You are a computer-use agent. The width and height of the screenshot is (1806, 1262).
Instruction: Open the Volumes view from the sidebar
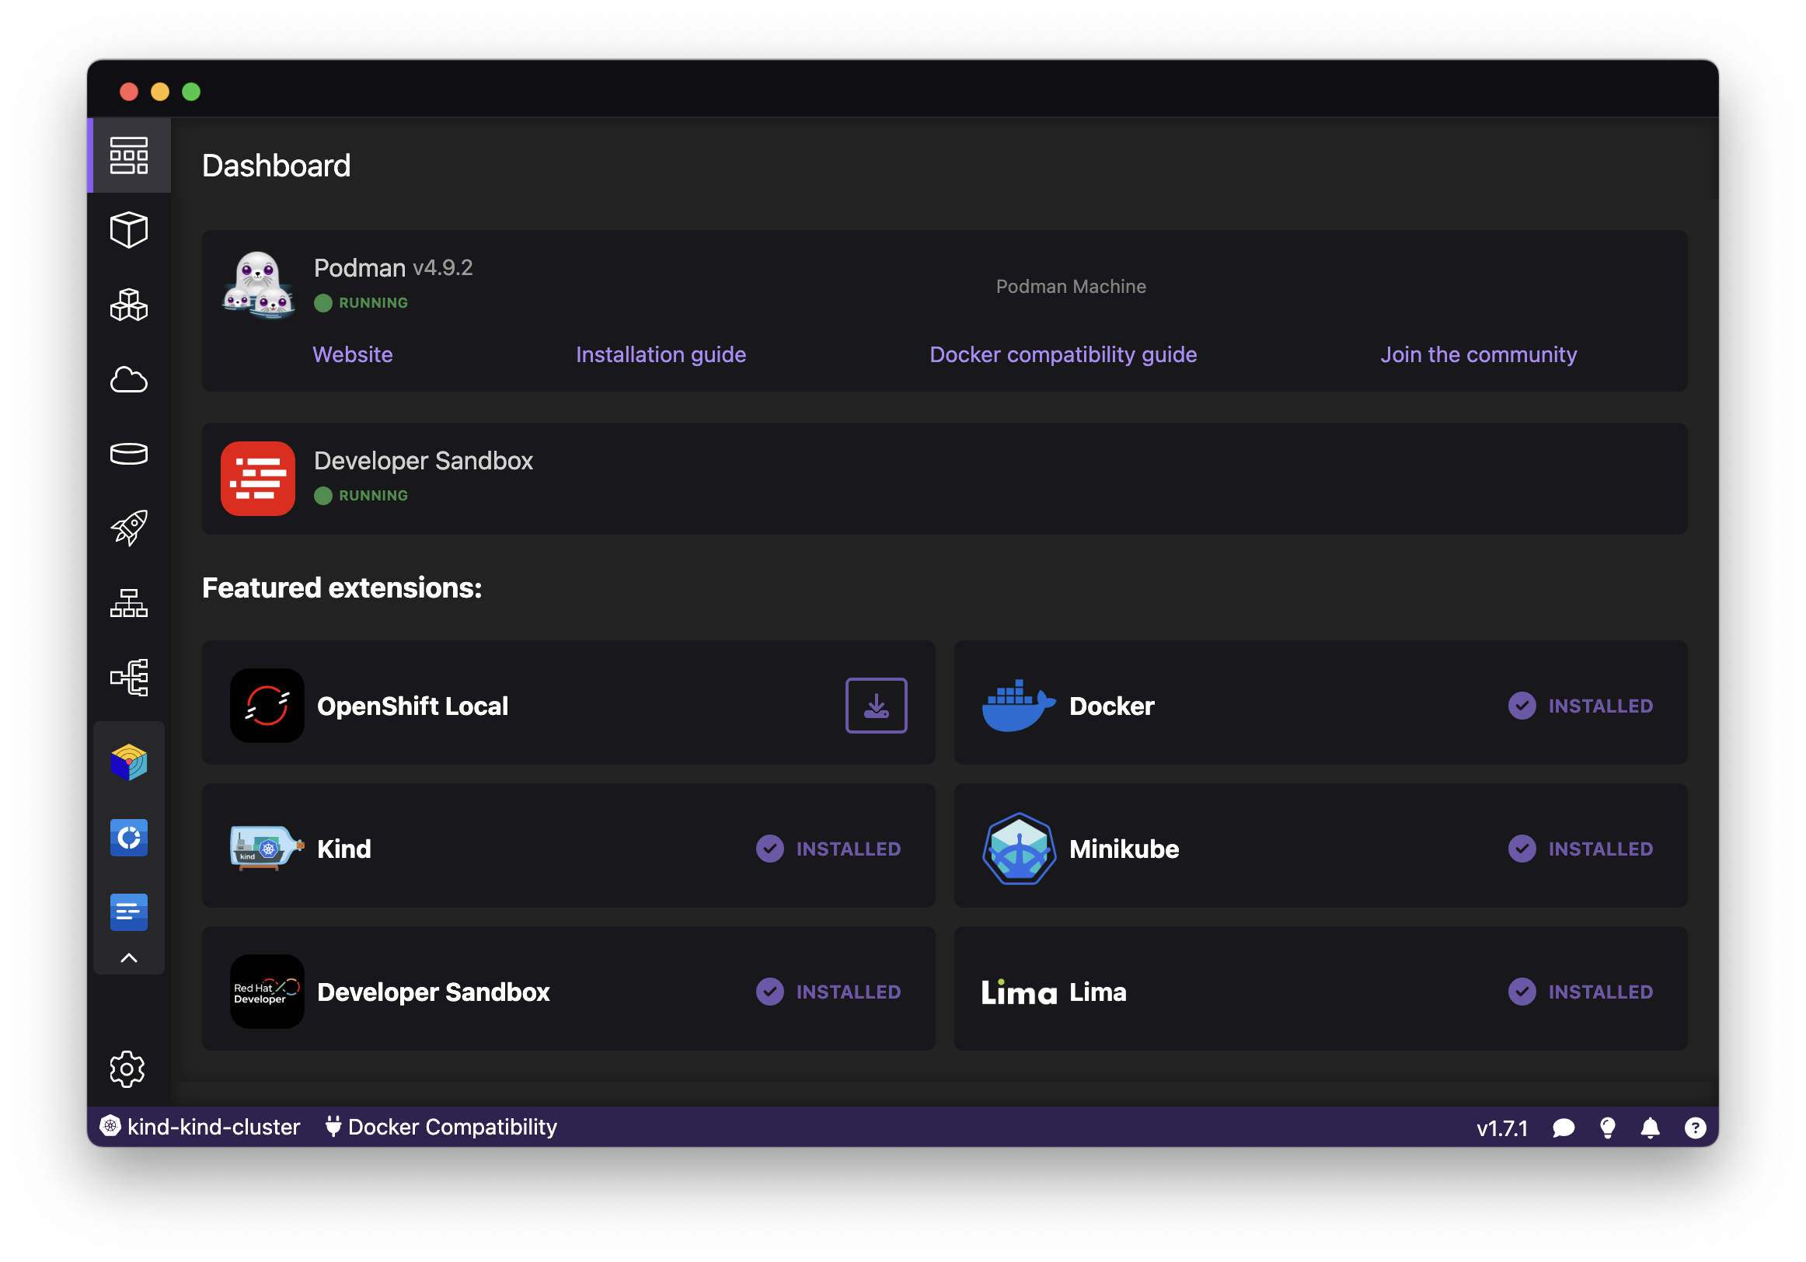point(129,453)
